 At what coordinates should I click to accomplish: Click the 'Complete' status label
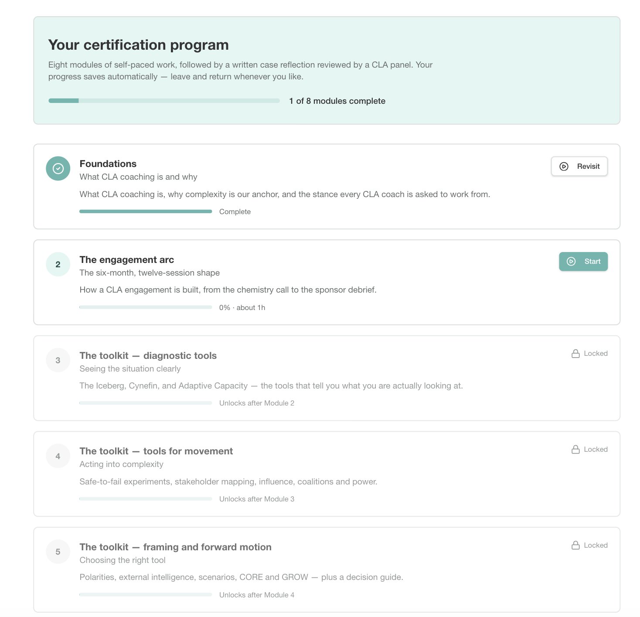[235, 211]
